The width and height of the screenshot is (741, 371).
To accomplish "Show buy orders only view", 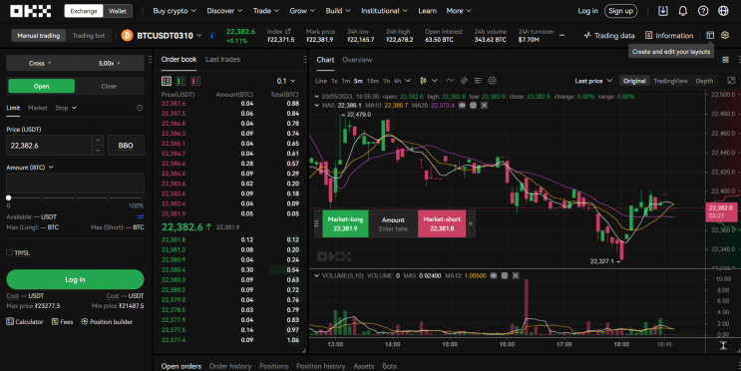I will pyautogui.click(x=181, y=81).
